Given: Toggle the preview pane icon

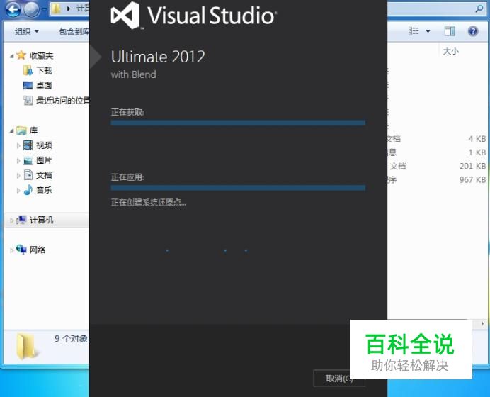Looking at the screenshot, I should [x=450, y=31].
